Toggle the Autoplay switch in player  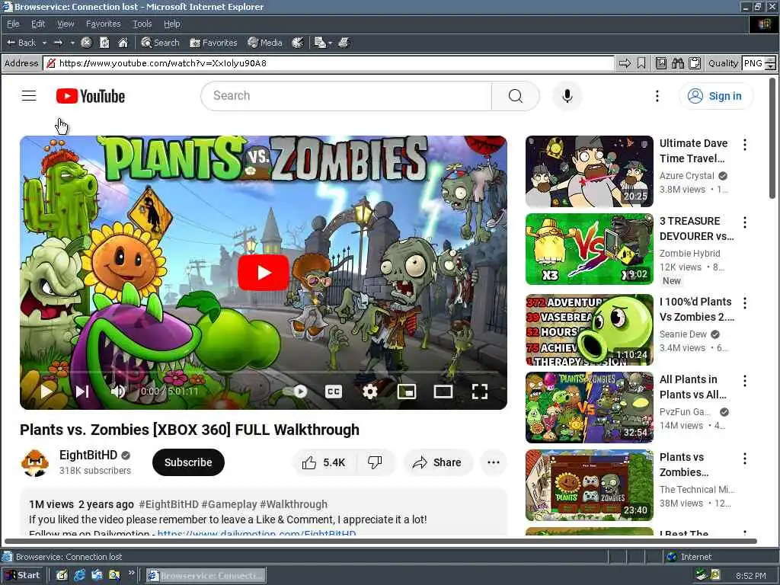pyautogui.click(x=296, y=392)
